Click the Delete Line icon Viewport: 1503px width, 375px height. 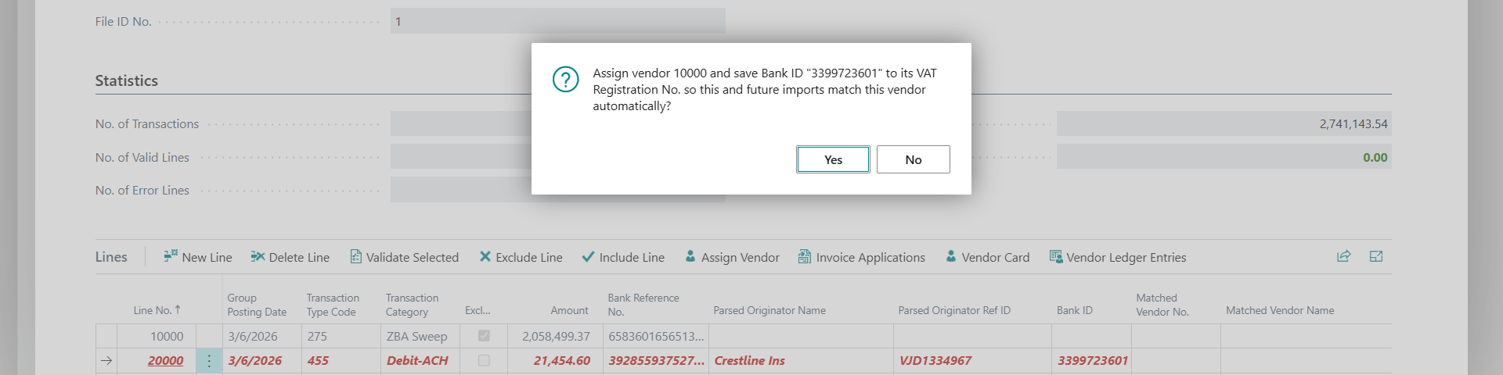[258, 256]
